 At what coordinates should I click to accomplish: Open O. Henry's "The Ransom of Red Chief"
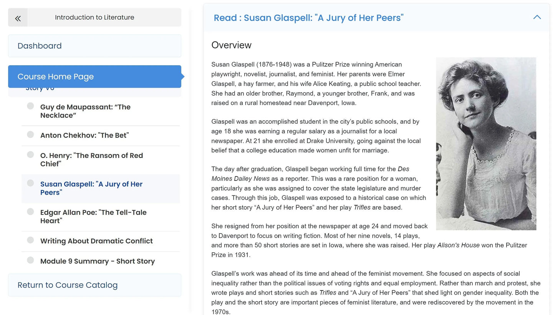point(91,159)
